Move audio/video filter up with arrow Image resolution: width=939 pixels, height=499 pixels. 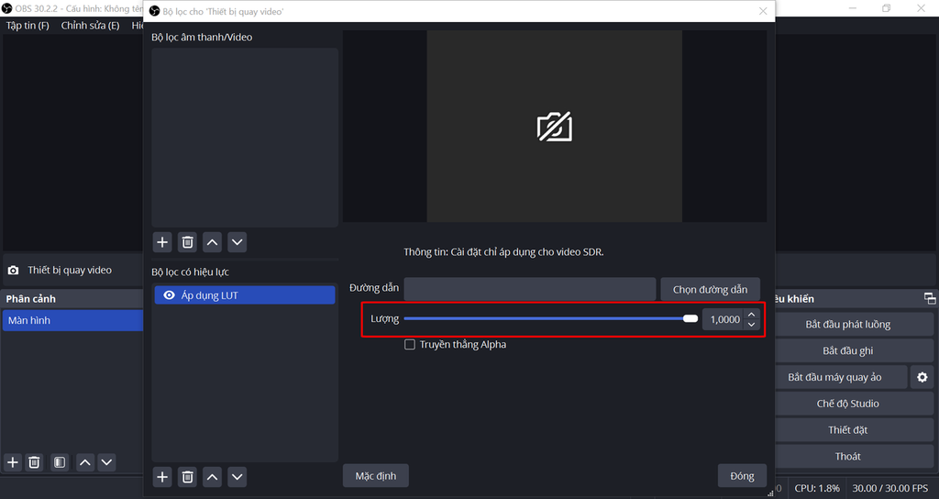(212, 242)
